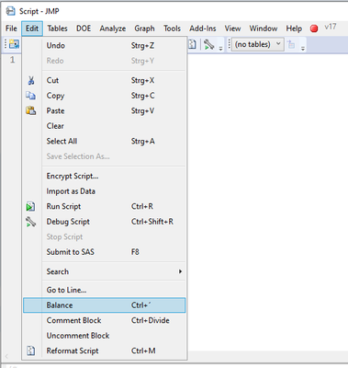Choose Go to Line... menu item
The width and height of the screenshot is (348, 368).
point(105,290)
